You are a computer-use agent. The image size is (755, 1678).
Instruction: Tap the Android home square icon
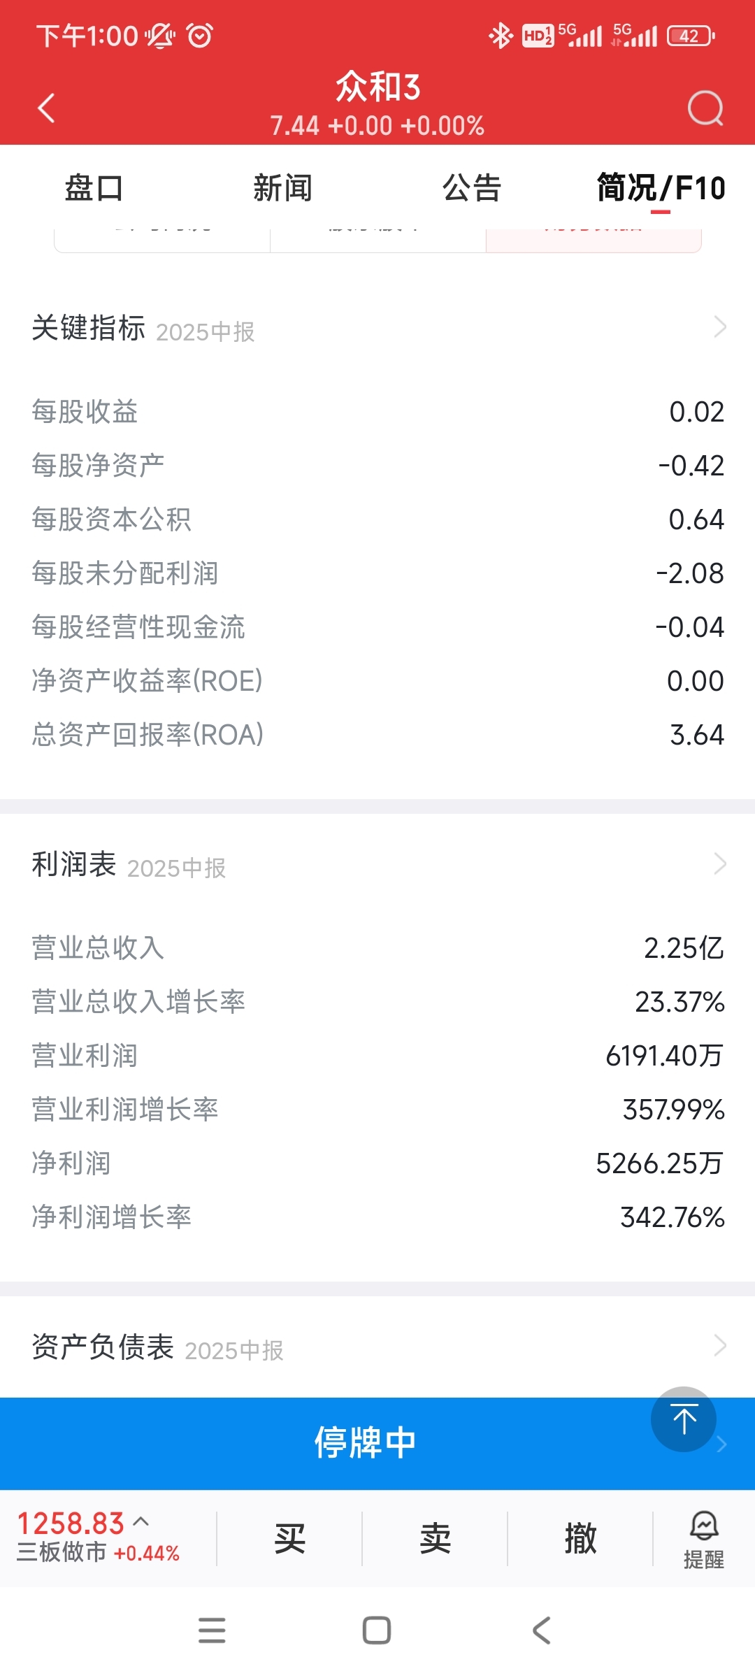[377, 1630]
